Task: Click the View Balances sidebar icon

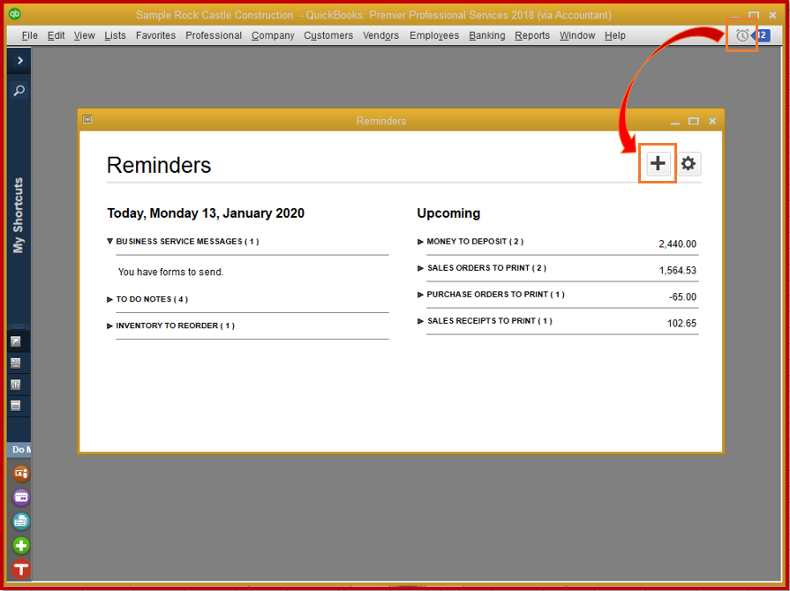Action: [16, 363]
